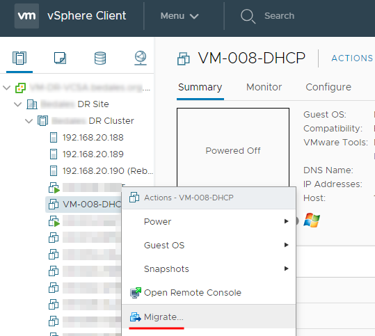The width and height of the screenshot is (375, 336).
Task: Switch to VMs and Templates view
Action: point(60,58)
